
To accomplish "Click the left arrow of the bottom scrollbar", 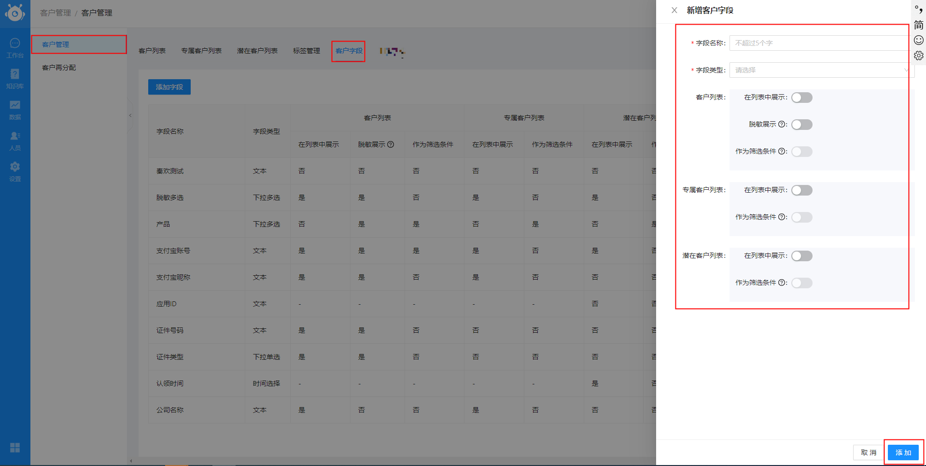I will coord(130,460).
